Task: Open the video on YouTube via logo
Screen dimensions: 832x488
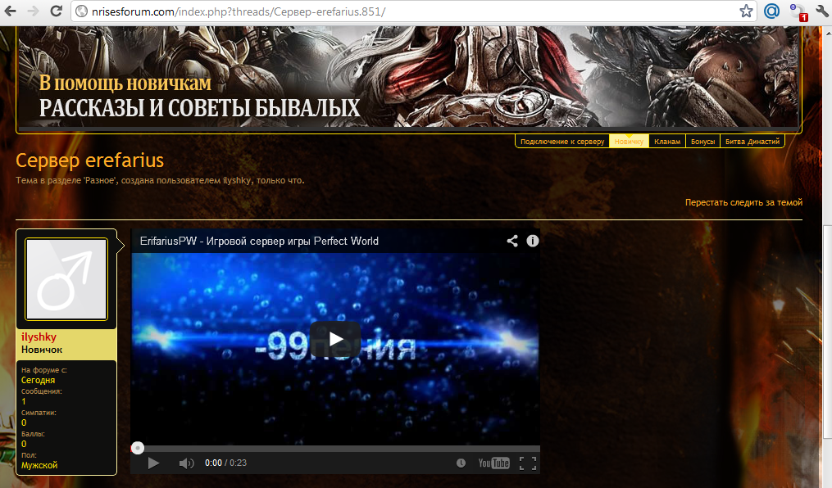Action: [x=493, y=463]
